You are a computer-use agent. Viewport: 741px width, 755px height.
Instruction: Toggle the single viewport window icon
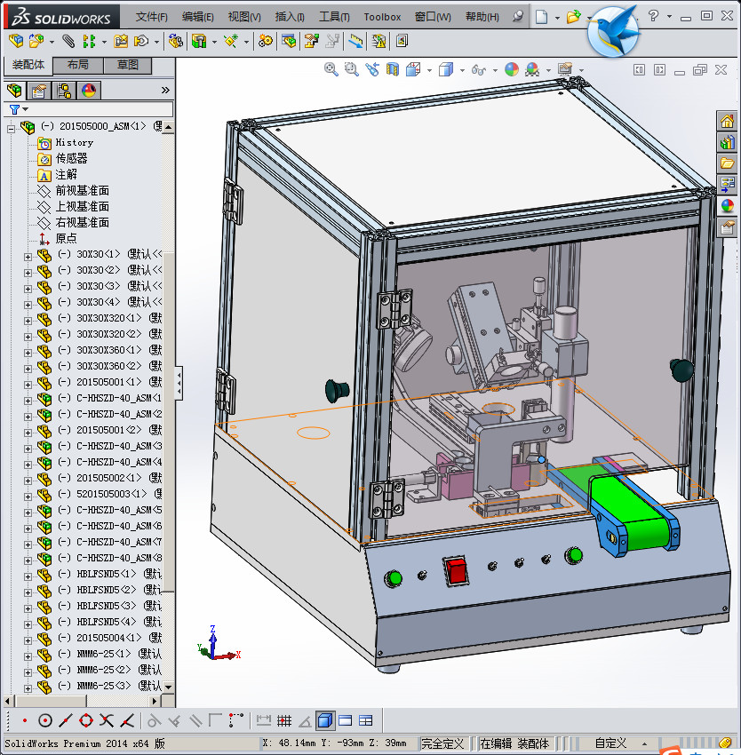[x=346, y=721]
